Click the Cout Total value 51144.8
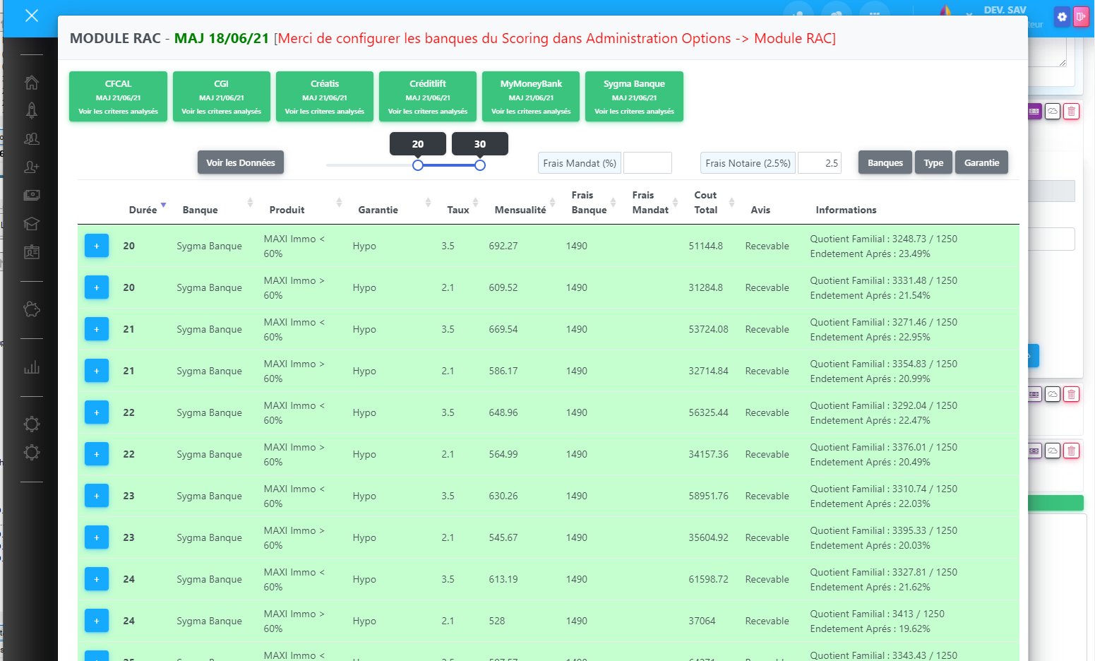 pyautogui.click(x=705, y=246)
